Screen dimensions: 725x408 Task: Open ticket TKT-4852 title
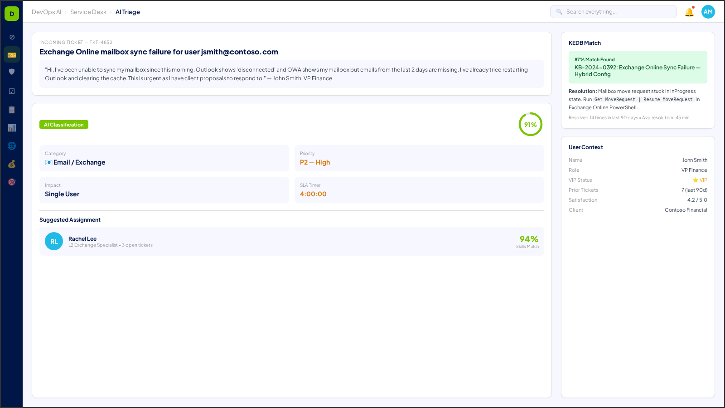pyautogui.click(x=159, y=52)
